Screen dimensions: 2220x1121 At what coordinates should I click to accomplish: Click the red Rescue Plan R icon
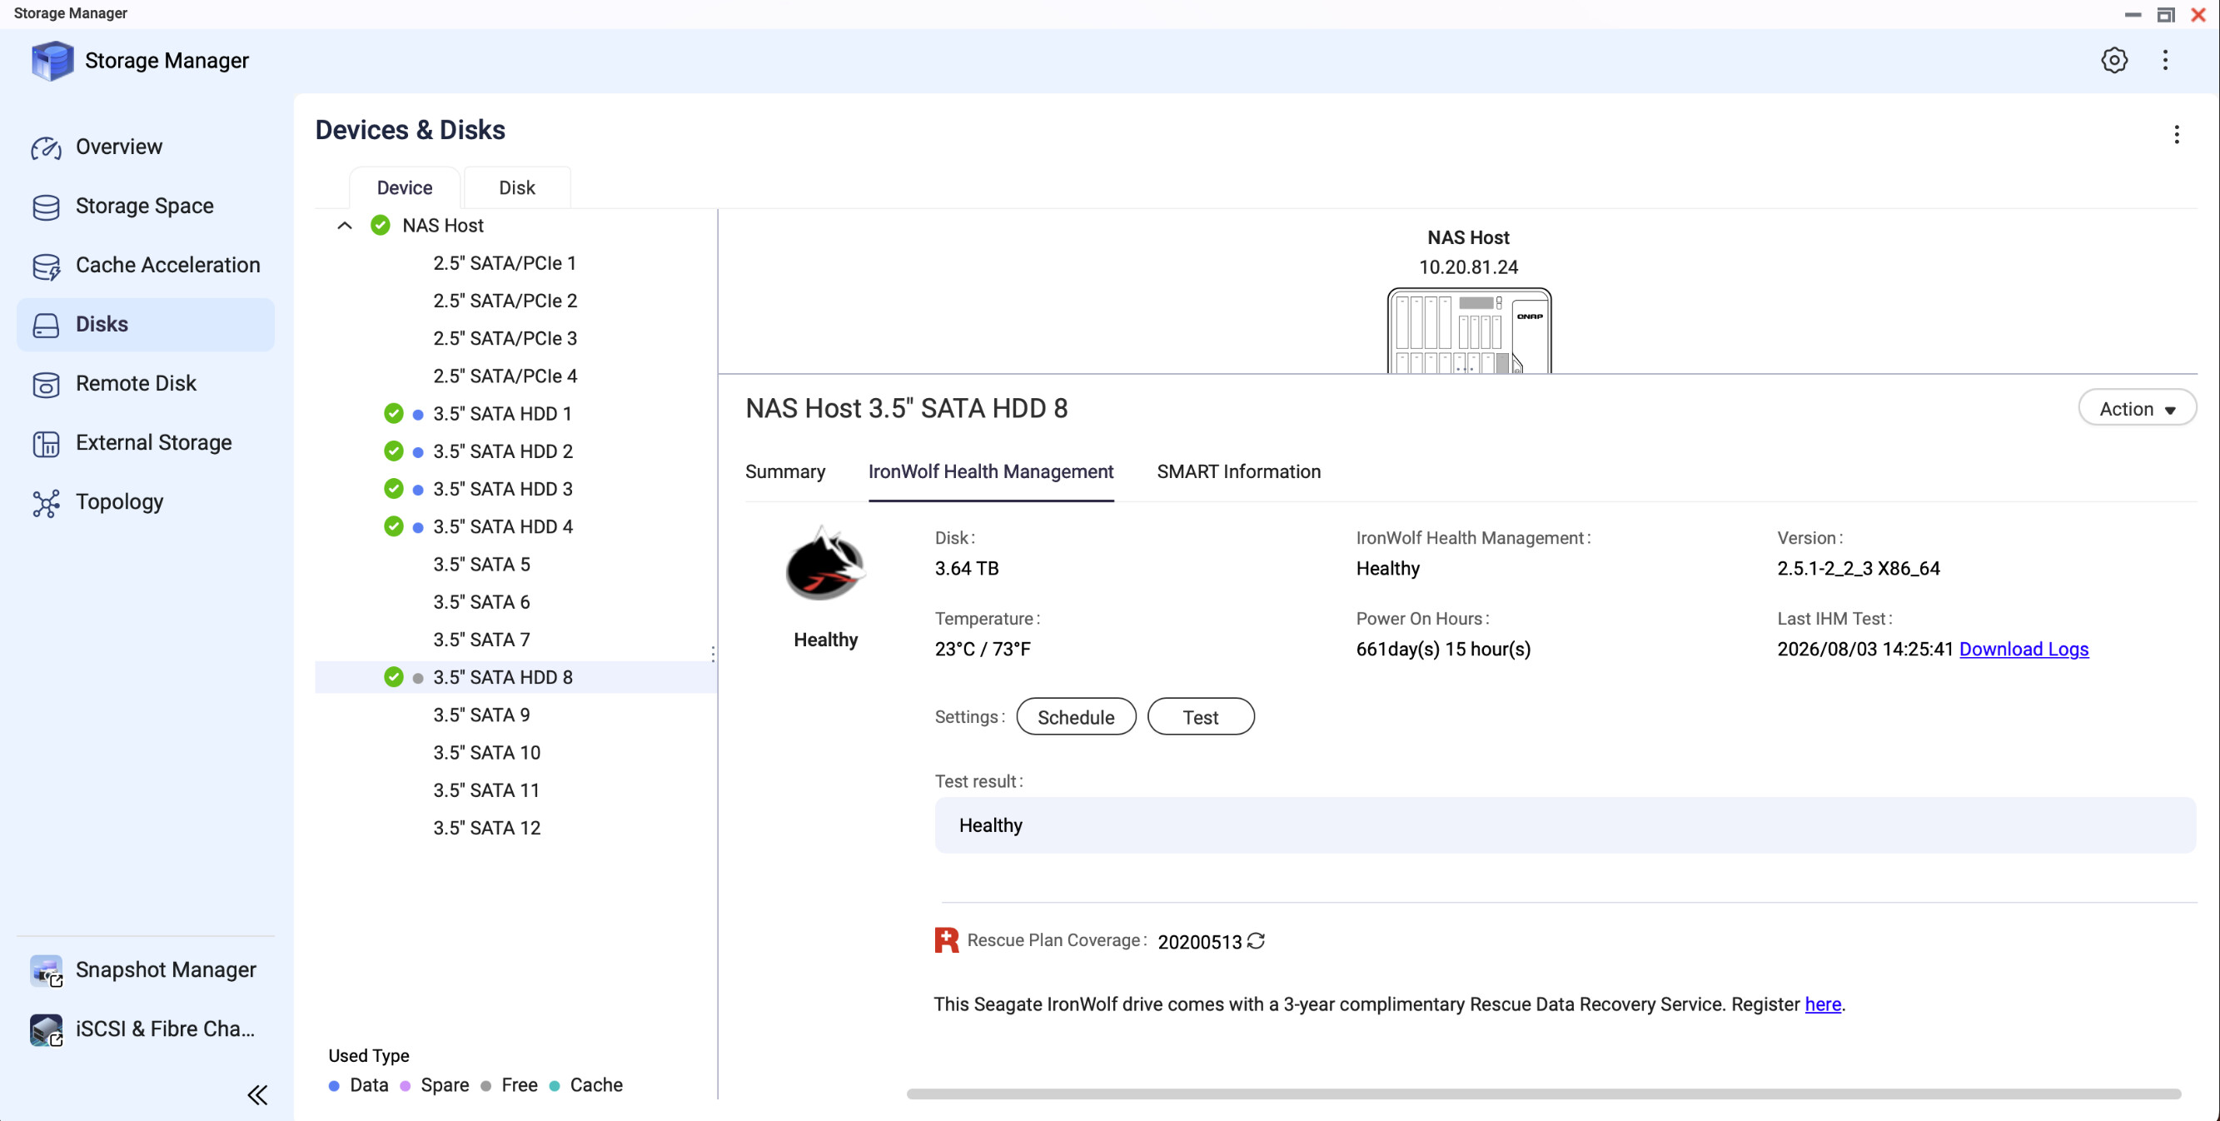point(946,940)
